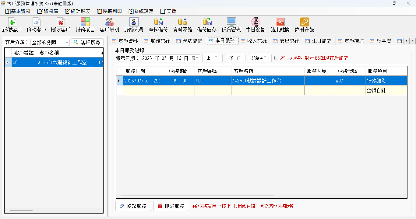Screen dimensions: 416x219
Task: Click the service row selector arrow
Action: [119, 81]
